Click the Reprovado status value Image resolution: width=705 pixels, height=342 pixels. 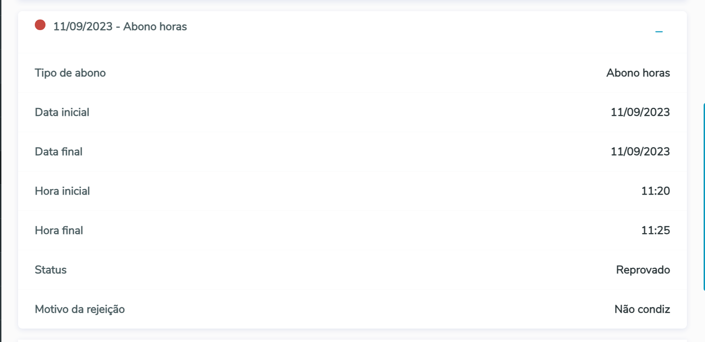pyautogui.click(x=643, y=270)
